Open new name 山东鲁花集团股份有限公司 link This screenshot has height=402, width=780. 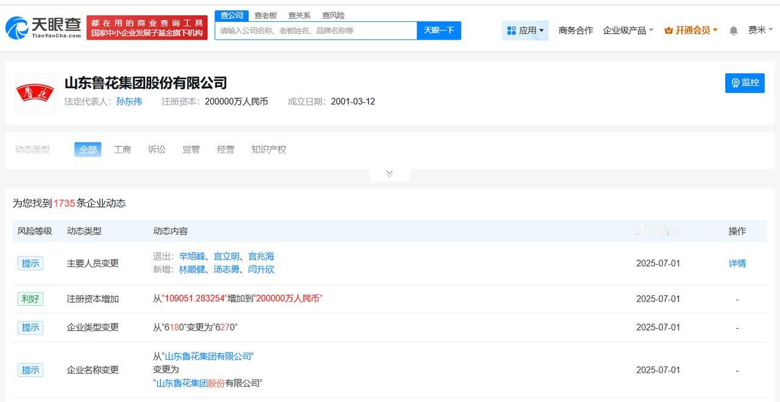coord(208,383)
